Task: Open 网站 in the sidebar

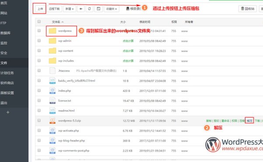Action: point(4,13)
